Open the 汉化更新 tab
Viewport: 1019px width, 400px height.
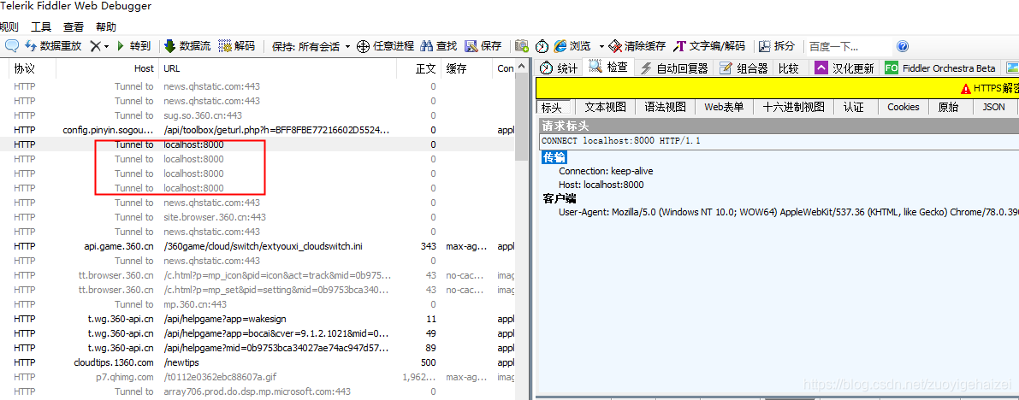click(844, 68)
